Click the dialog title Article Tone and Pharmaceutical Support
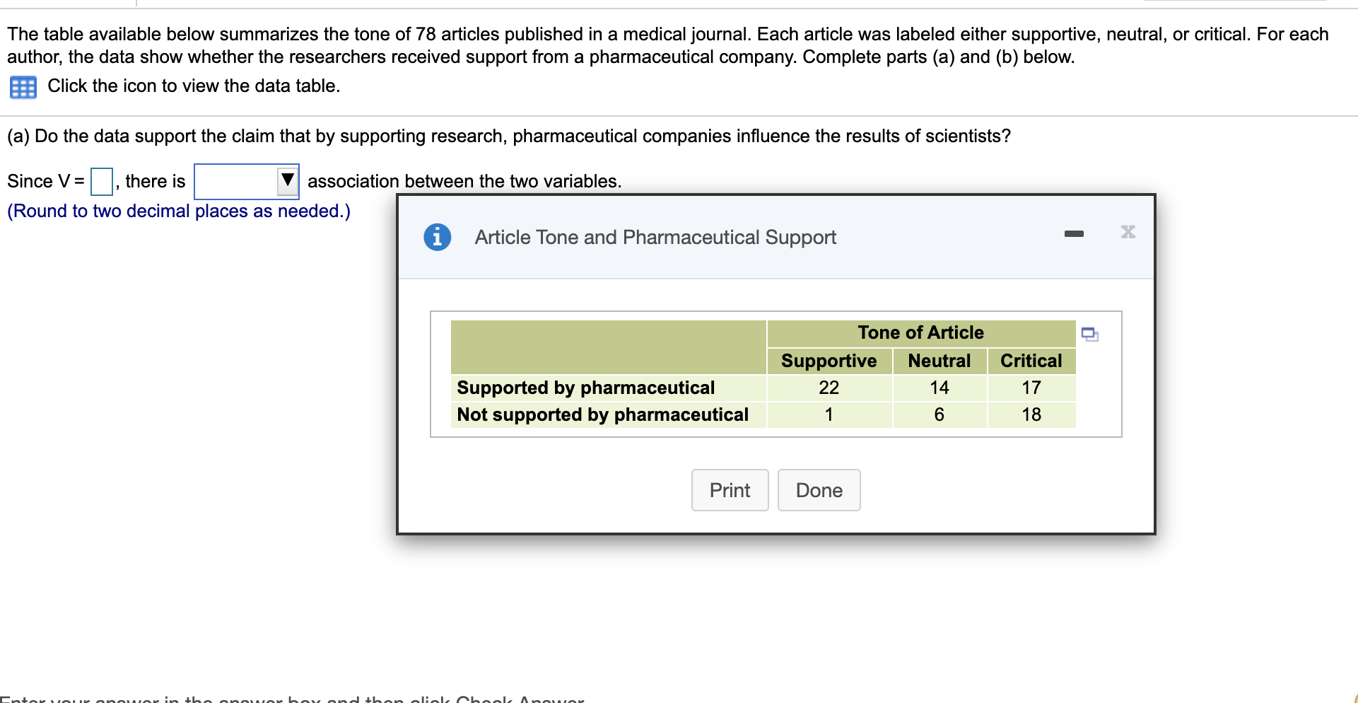Screen dimensions: 1358x703 click(x=655, y=237)
